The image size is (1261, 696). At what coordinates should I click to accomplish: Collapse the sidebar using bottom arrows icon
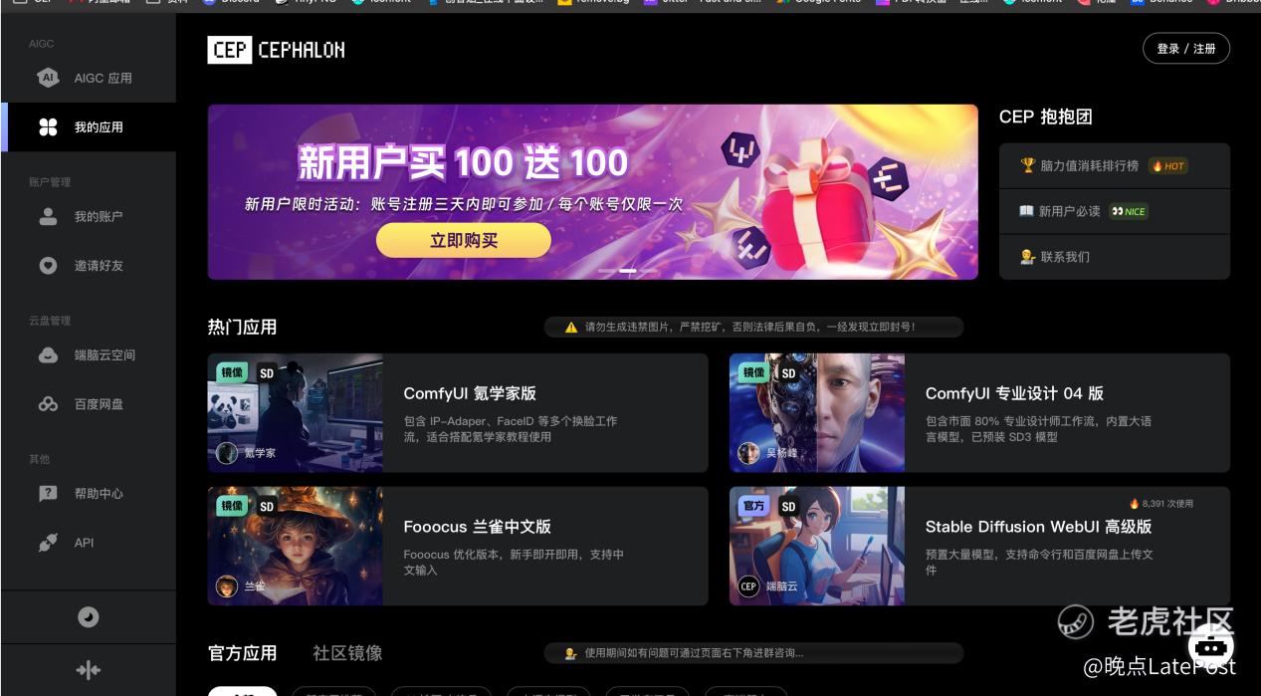(x=89, y=670)
